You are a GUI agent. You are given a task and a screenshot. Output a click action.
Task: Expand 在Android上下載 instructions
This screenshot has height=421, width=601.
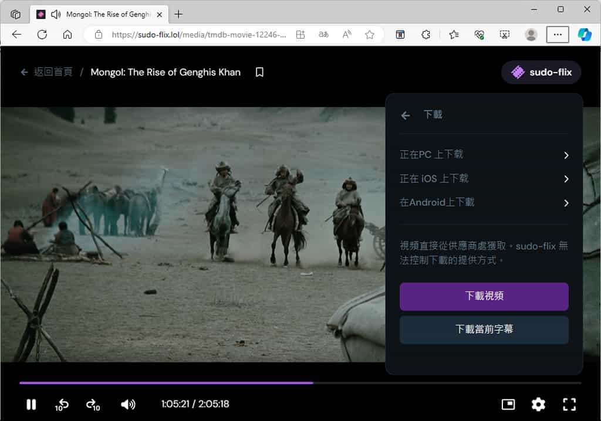(484, 203)
